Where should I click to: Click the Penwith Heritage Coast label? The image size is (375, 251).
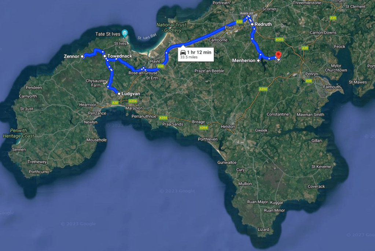pos(18,133)
